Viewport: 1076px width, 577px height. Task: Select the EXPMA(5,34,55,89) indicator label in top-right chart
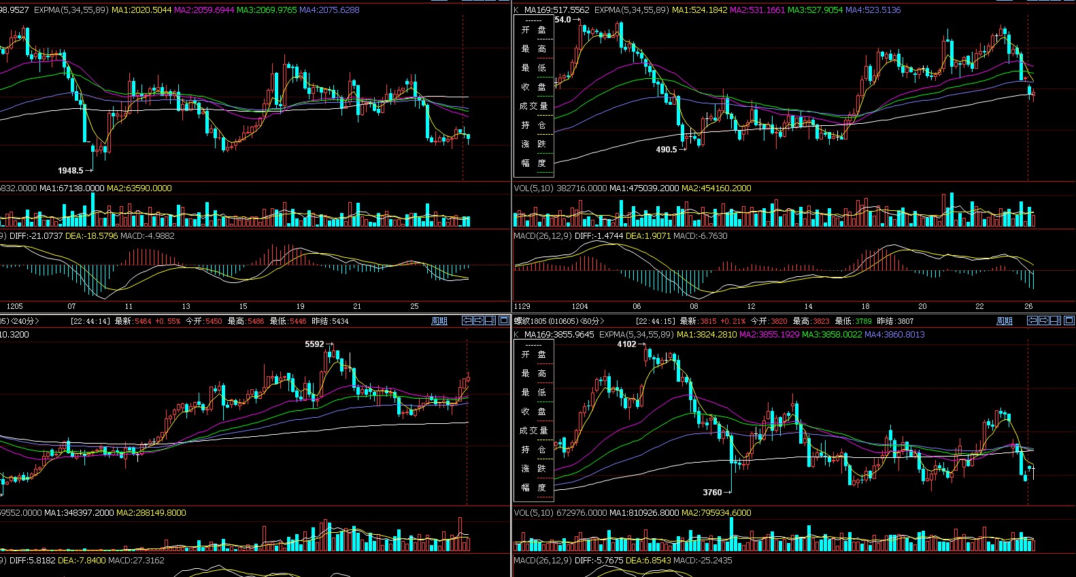631,10
